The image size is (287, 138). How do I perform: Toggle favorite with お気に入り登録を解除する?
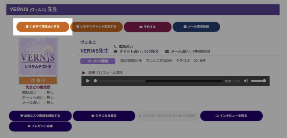40,116
